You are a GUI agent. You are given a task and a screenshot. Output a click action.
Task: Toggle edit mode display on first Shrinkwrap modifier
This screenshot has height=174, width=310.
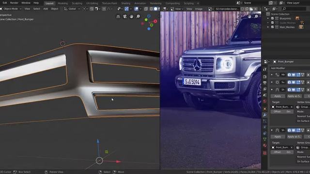(x=298, y=90)
